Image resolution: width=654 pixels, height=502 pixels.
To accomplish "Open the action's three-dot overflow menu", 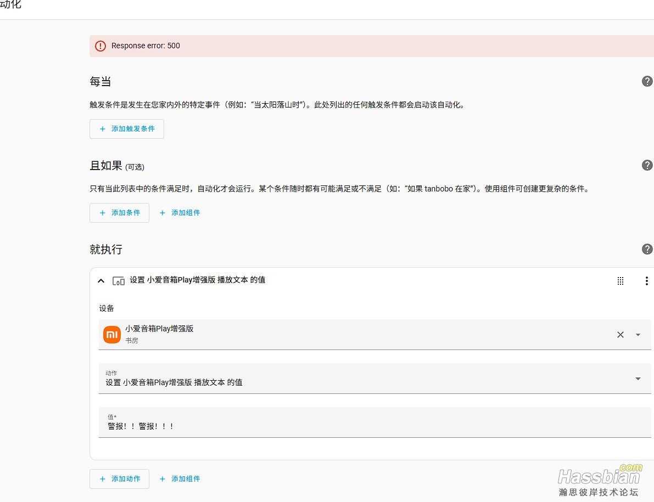I will (x=646, y=281).
